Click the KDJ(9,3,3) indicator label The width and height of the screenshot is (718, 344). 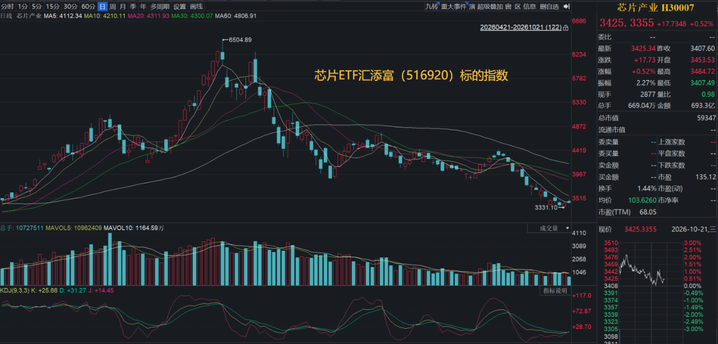coord(14,290)
